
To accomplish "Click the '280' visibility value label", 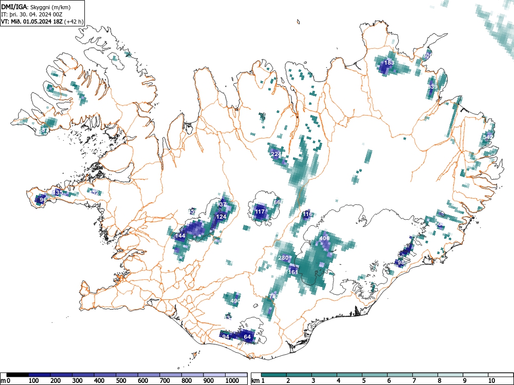I will (283, 258).
